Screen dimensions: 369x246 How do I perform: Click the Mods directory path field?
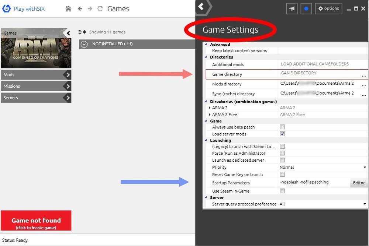(319, 84)
